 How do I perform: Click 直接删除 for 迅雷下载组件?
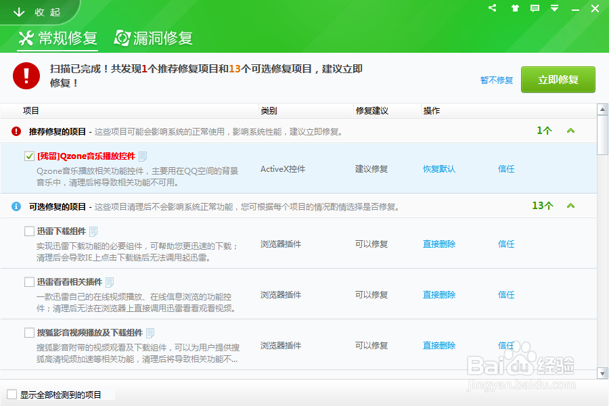439,244
